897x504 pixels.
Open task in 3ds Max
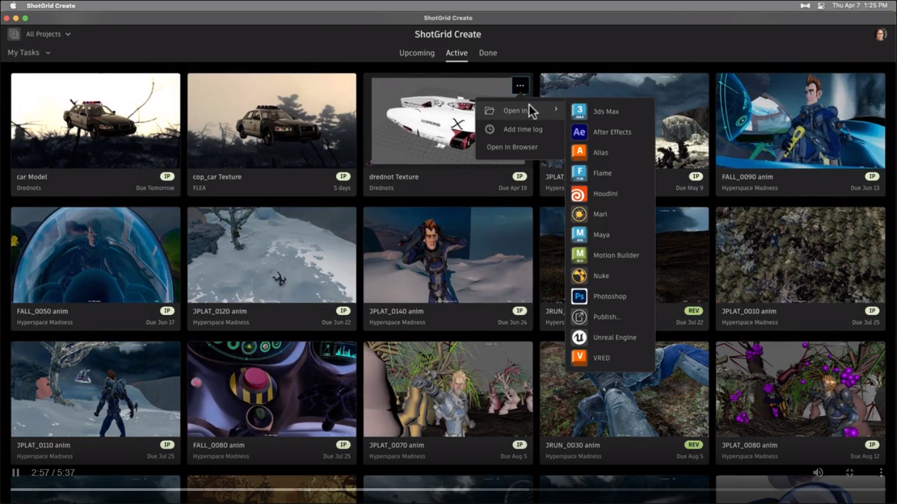tap(609, 112)
